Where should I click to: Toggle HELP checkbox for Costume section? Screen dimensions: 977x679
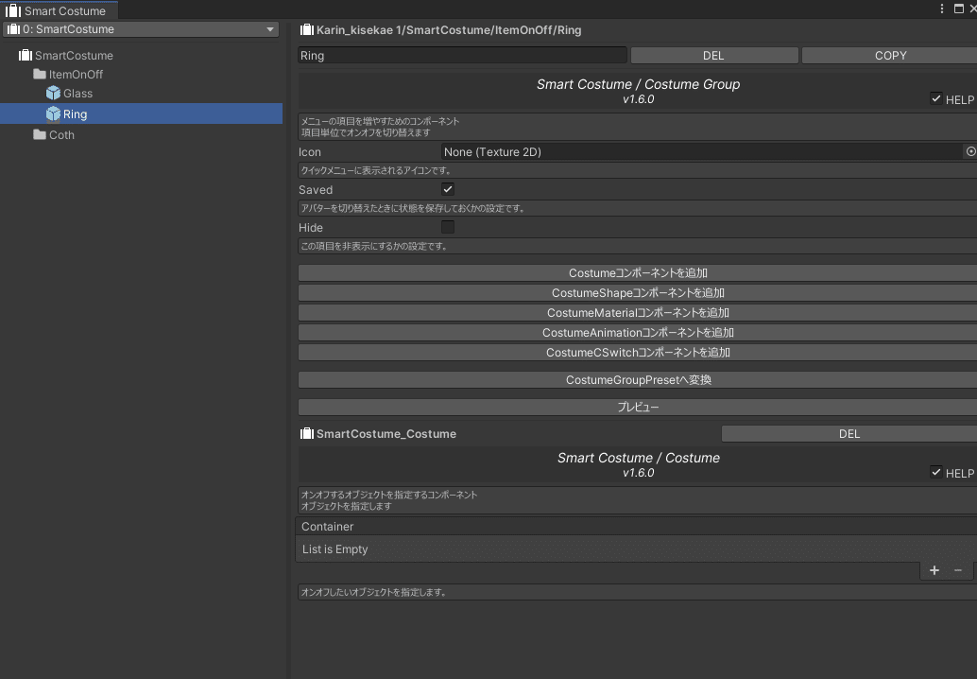tap(935, 472)
